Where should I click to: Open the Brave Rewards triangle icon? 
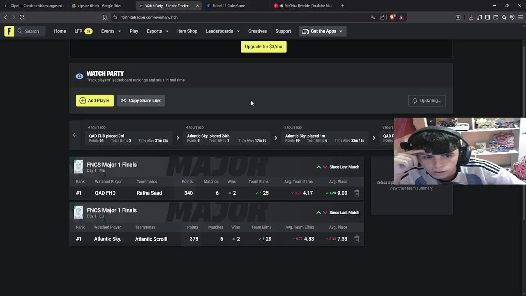coord(401,17)
